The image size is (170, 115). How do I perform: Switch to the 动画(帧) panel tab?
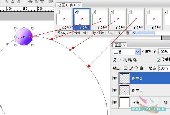(66, 5)
